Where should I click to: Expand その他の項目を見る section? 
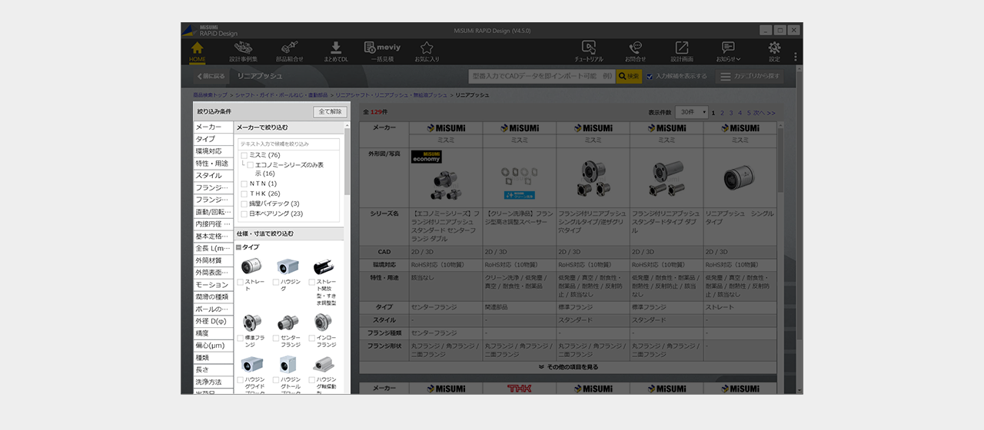pos(568,367)
